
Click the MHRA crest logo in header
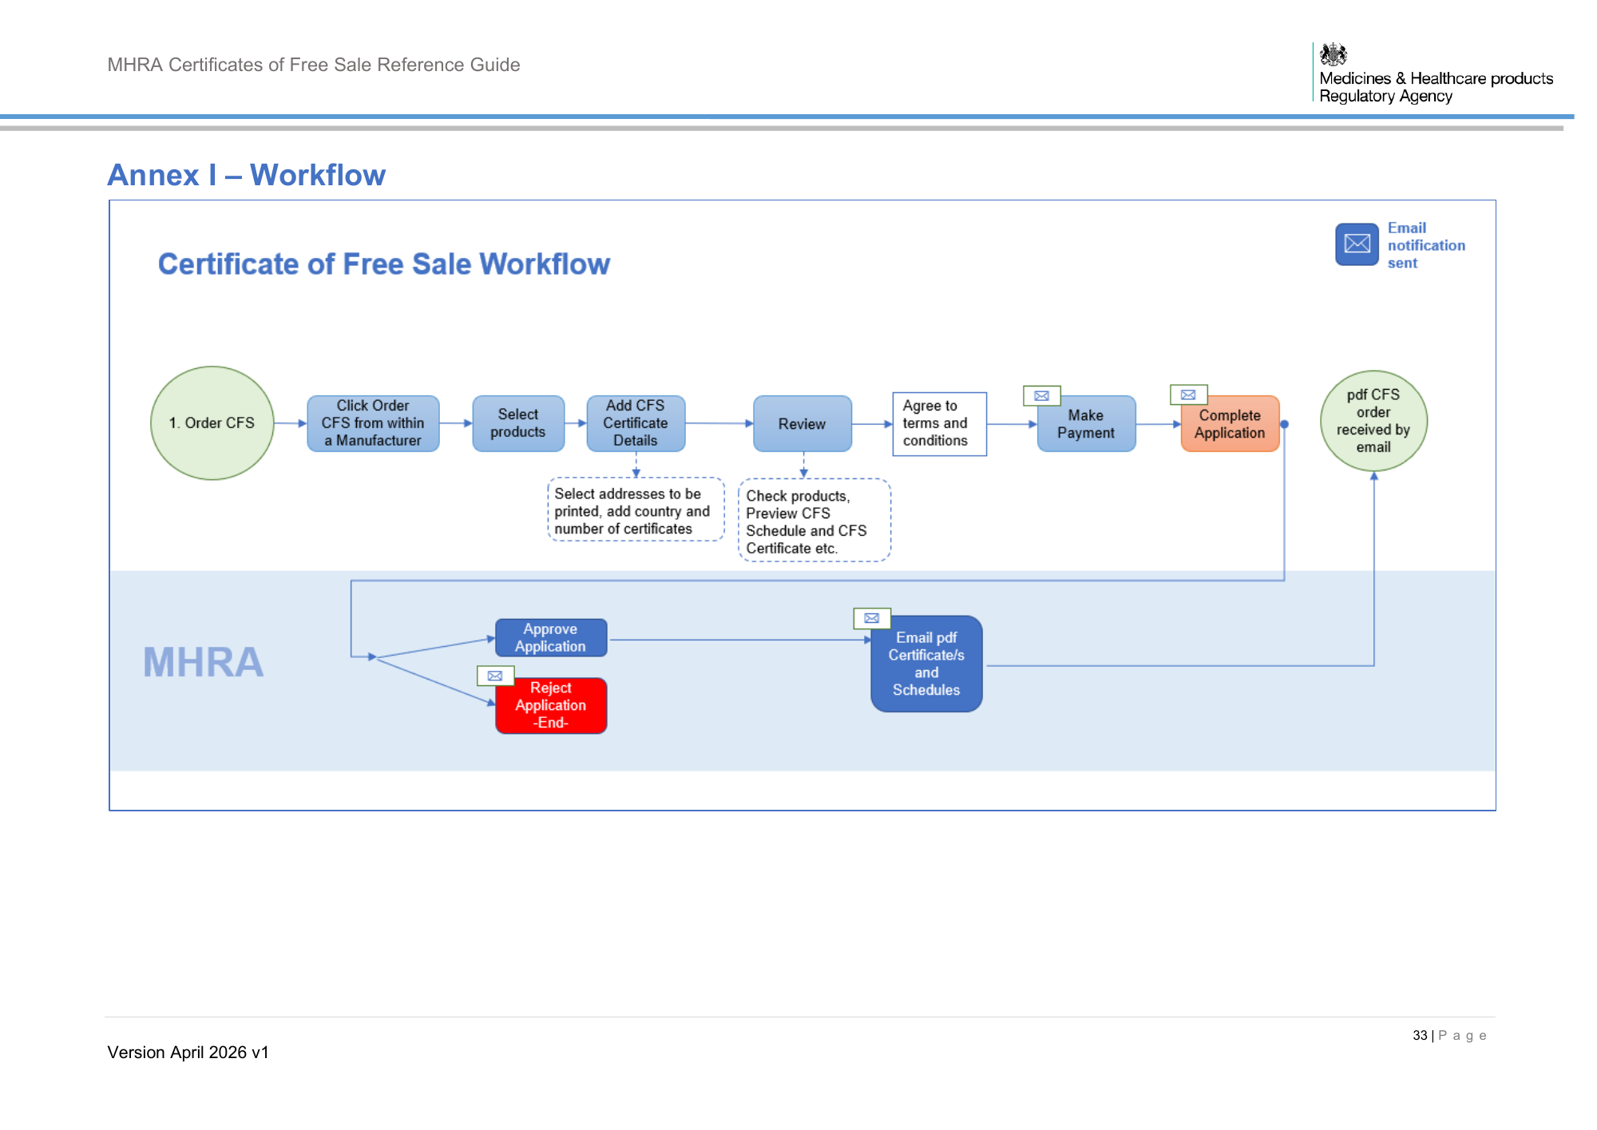point(1333,54)
